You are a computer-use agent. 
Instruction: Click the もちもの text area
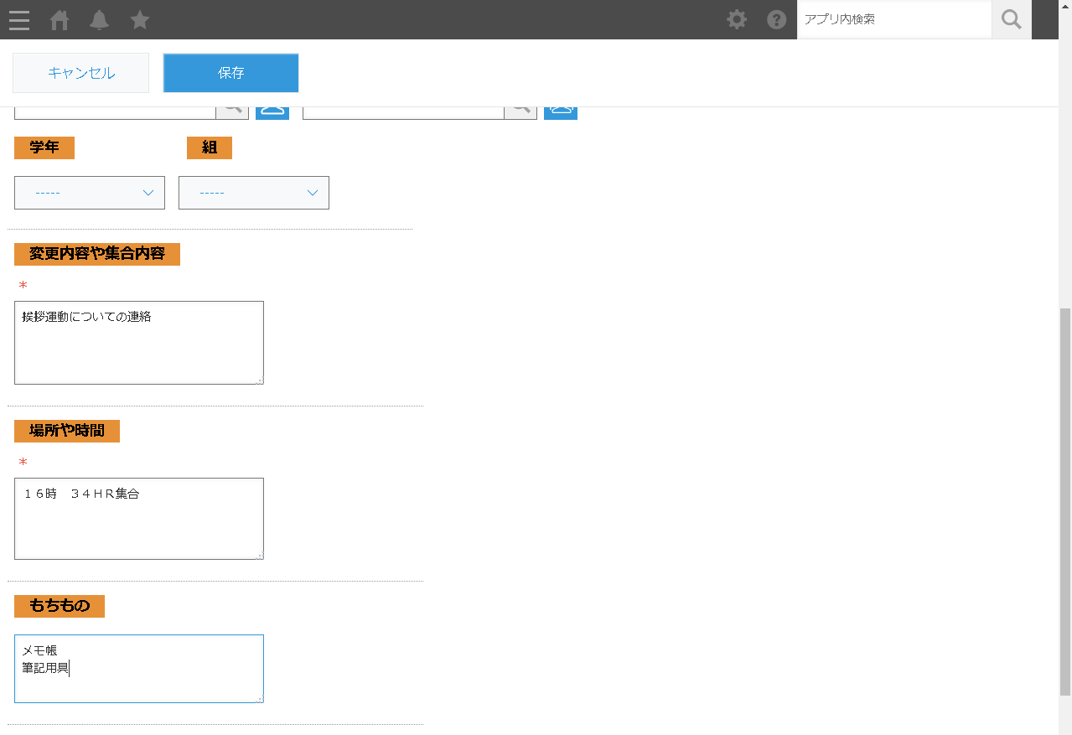coord(139,669)
